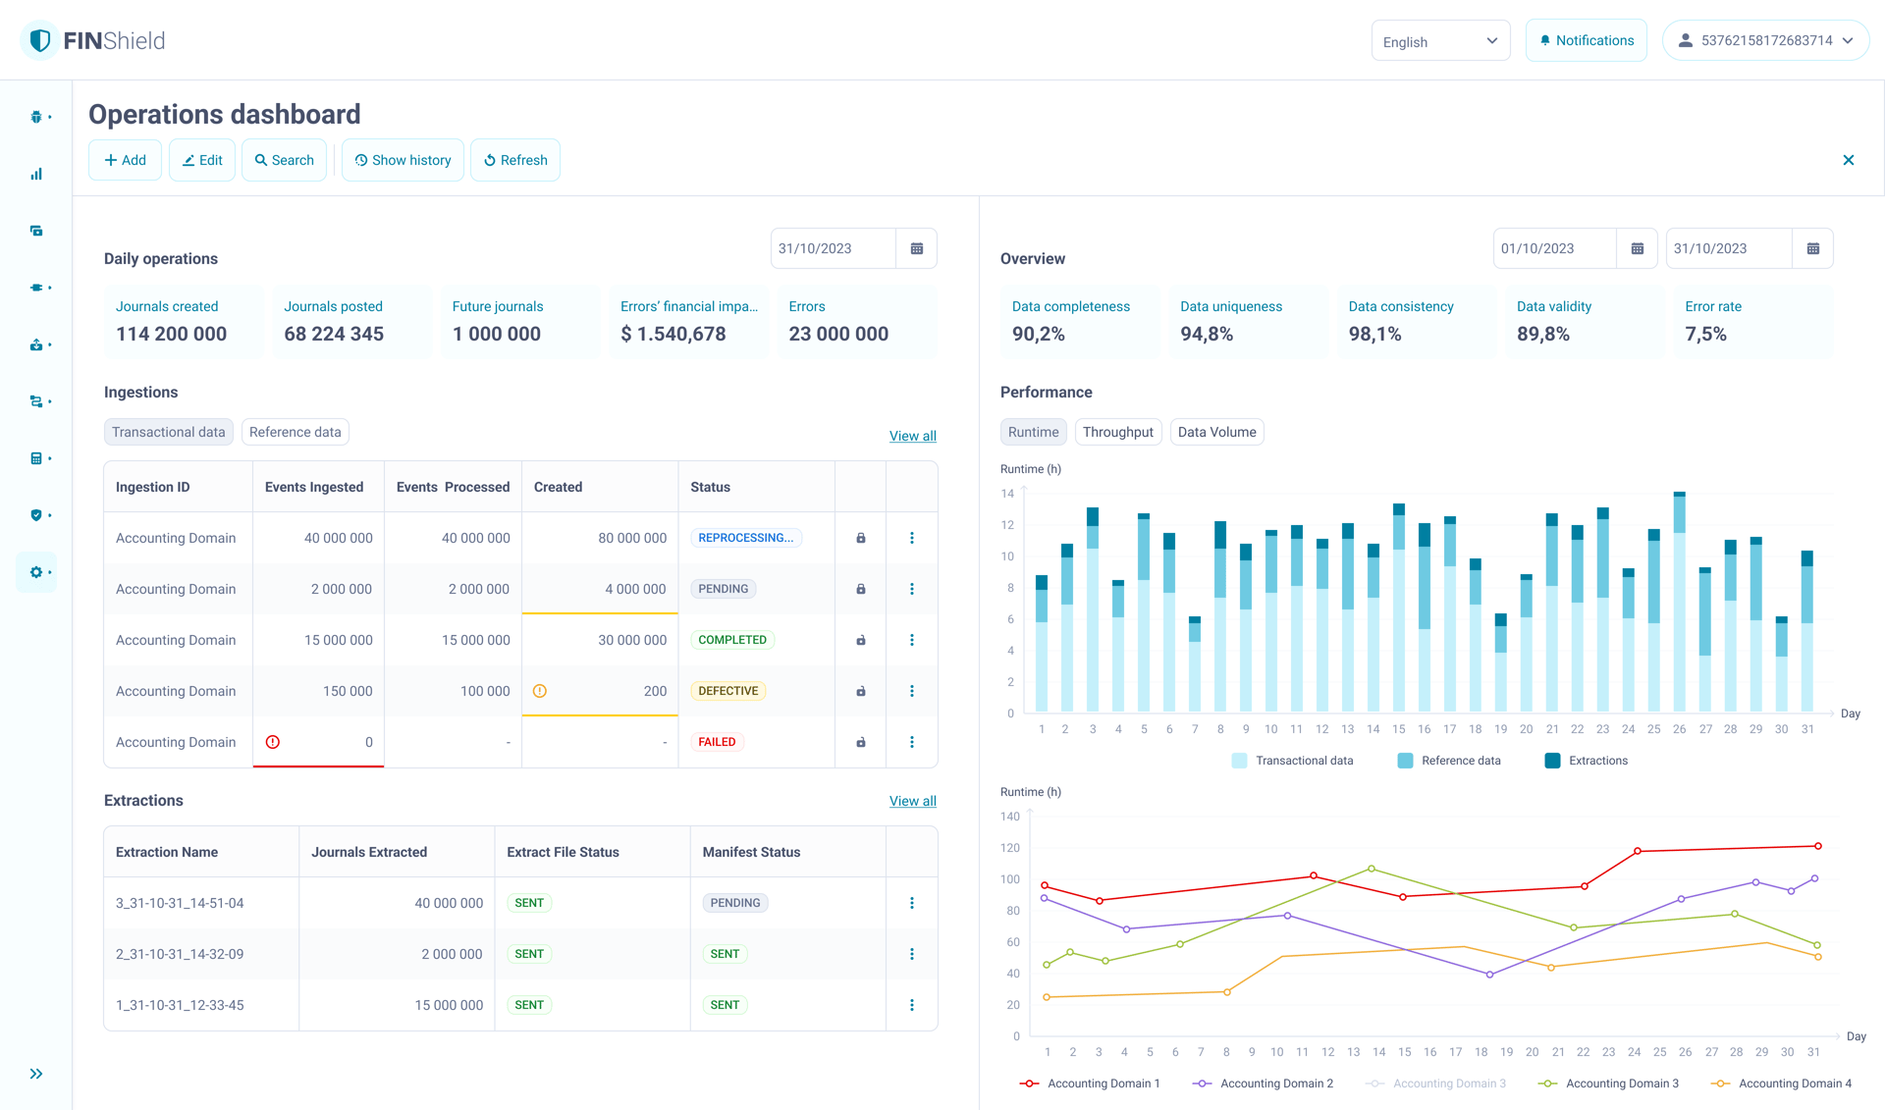Open the bar chart sidebar icon

36,174
